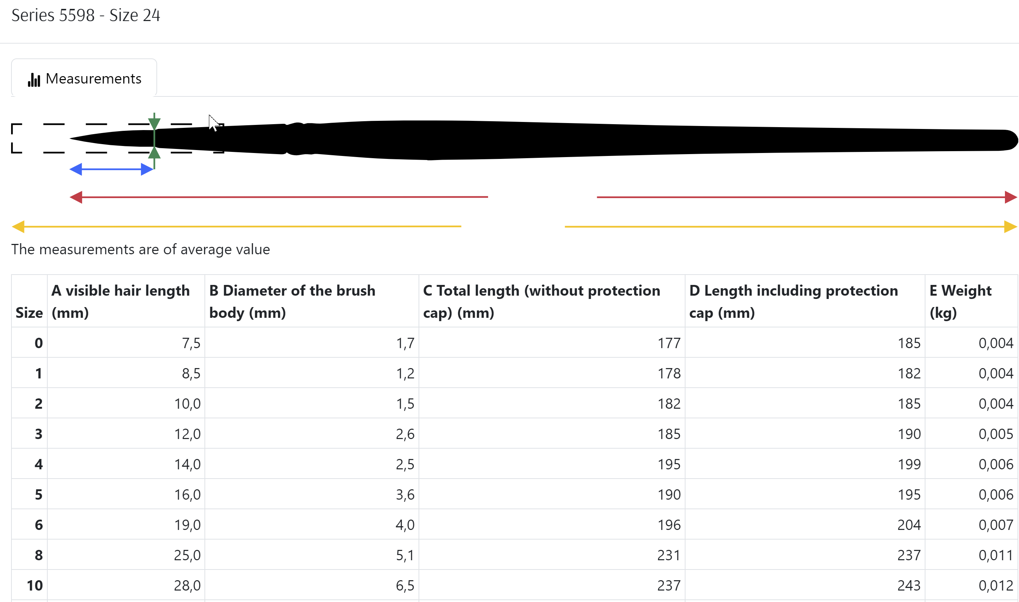This screenshot has height=602, width=1019.
Task: Open the Measurements tab
Action: click(84, 78)
